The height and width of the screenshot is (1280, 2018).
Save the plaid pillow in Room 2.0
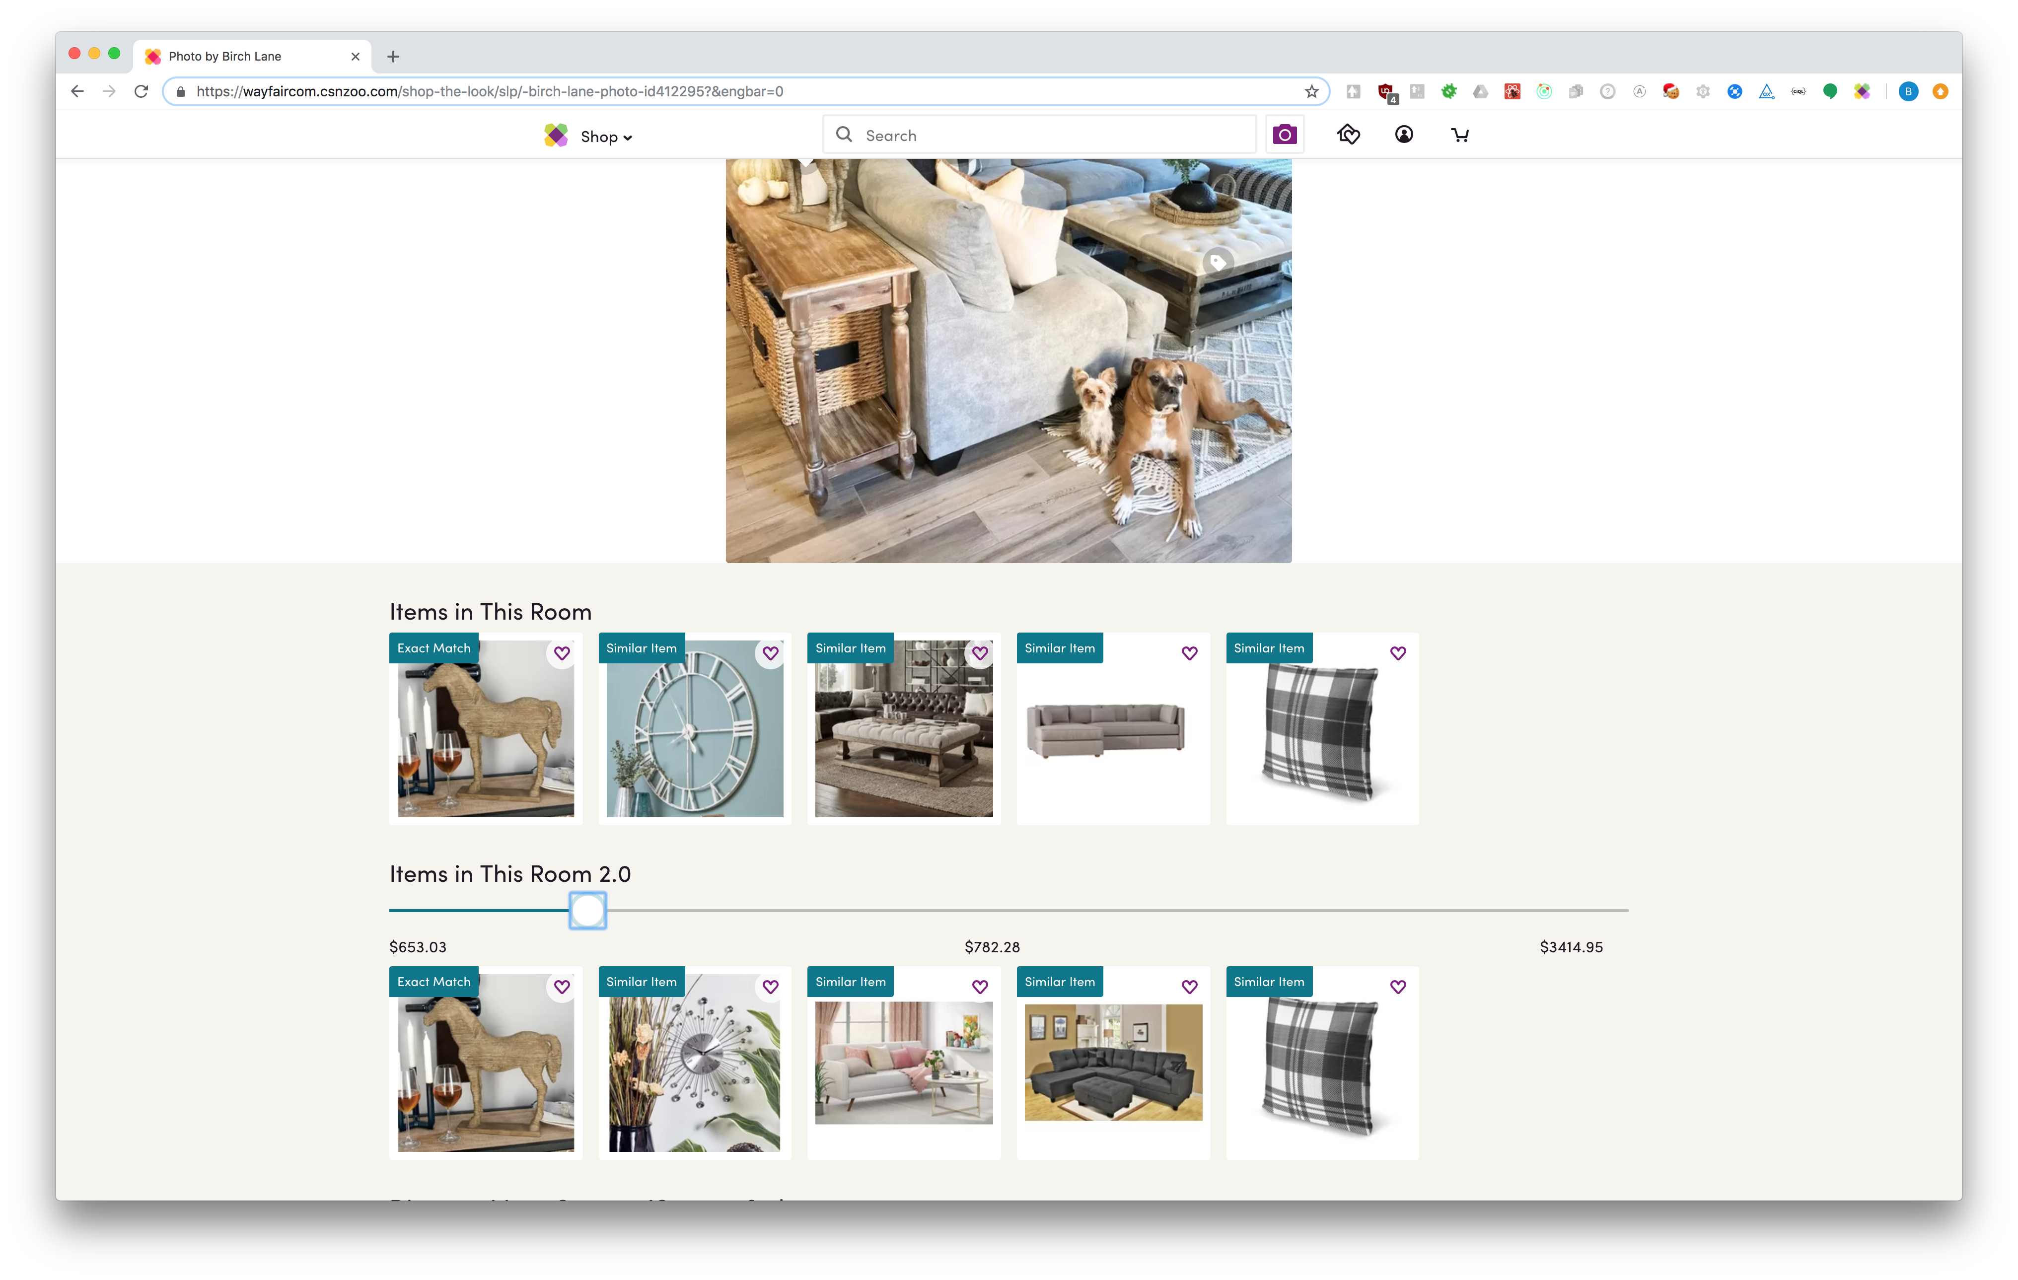pyautogui.click(x=1398, y=987)
